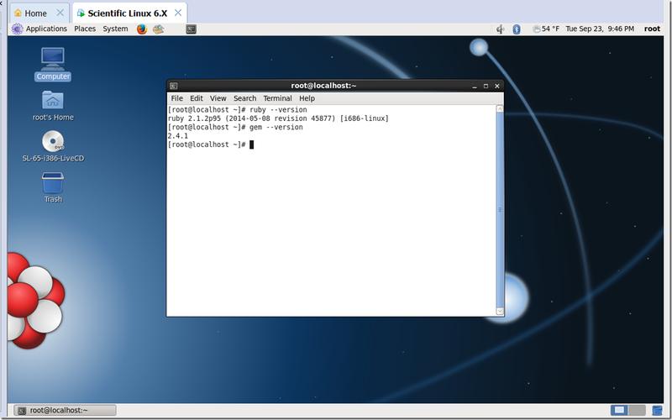Open the terminal Edit menu
This screenshot has height=420, width=672.
coord(197,98)
